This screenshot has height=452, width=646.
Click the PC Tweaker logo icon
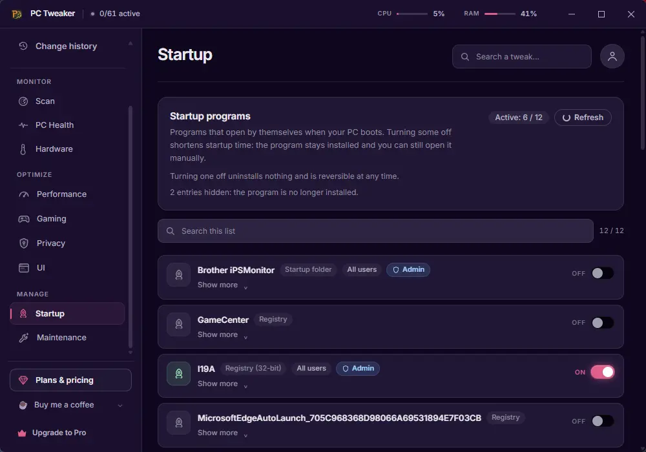[17, 14]
